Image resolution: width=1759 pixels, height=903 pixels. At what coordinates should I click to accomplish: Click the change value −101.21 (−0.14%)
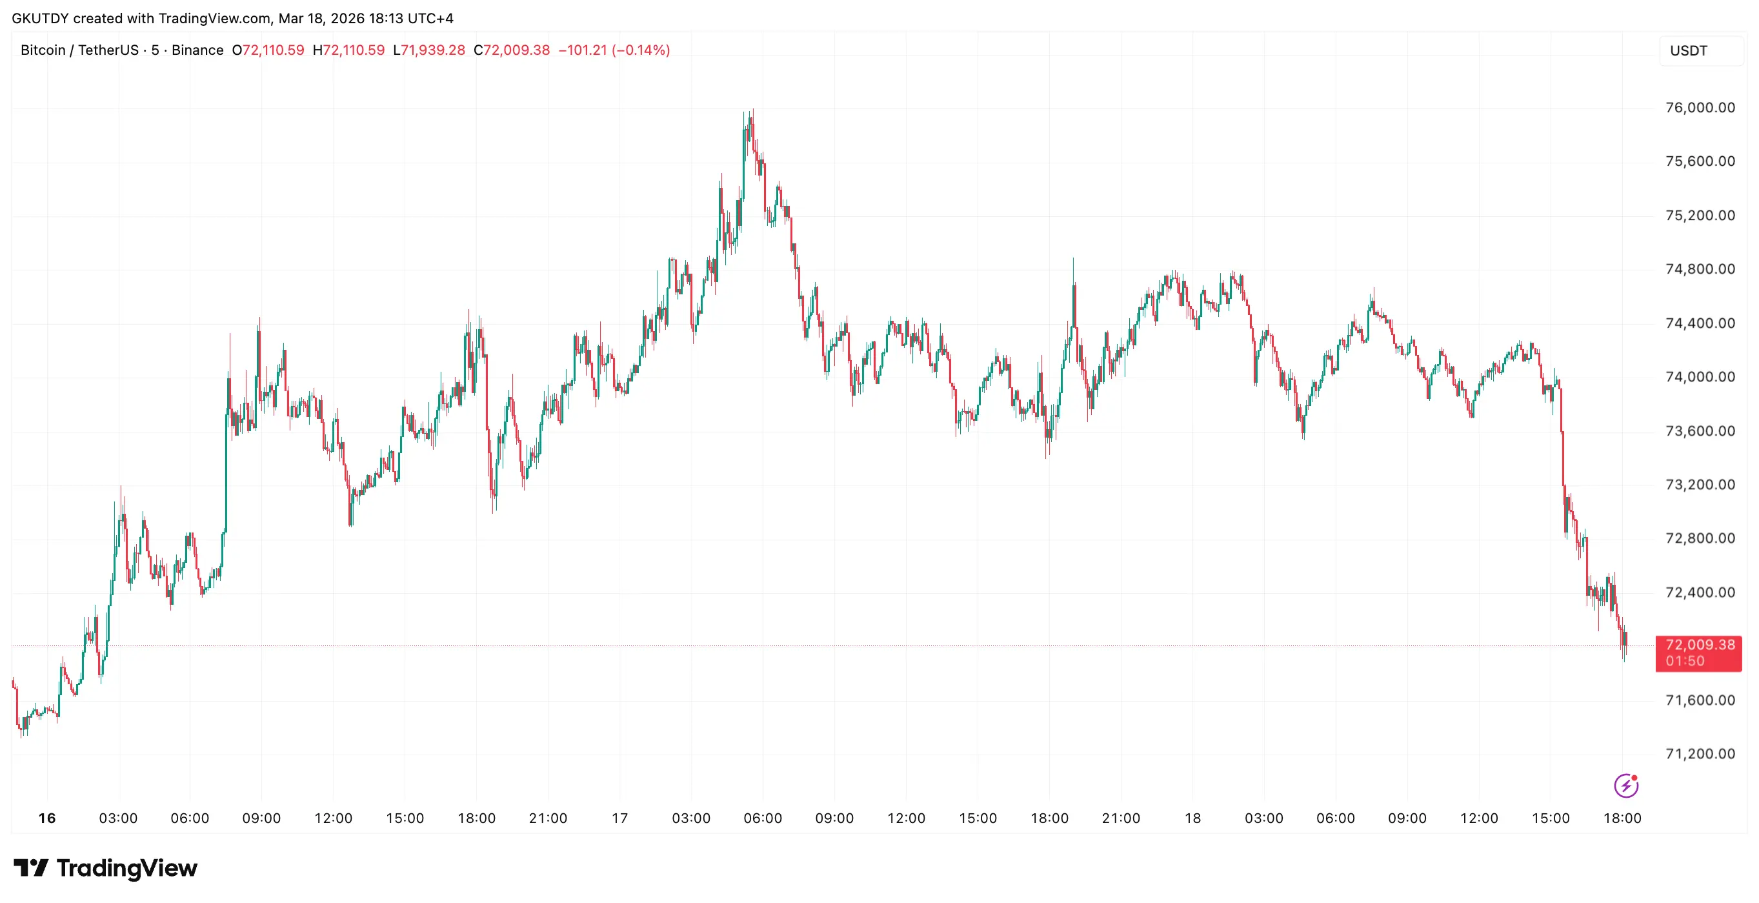point(614,50)
